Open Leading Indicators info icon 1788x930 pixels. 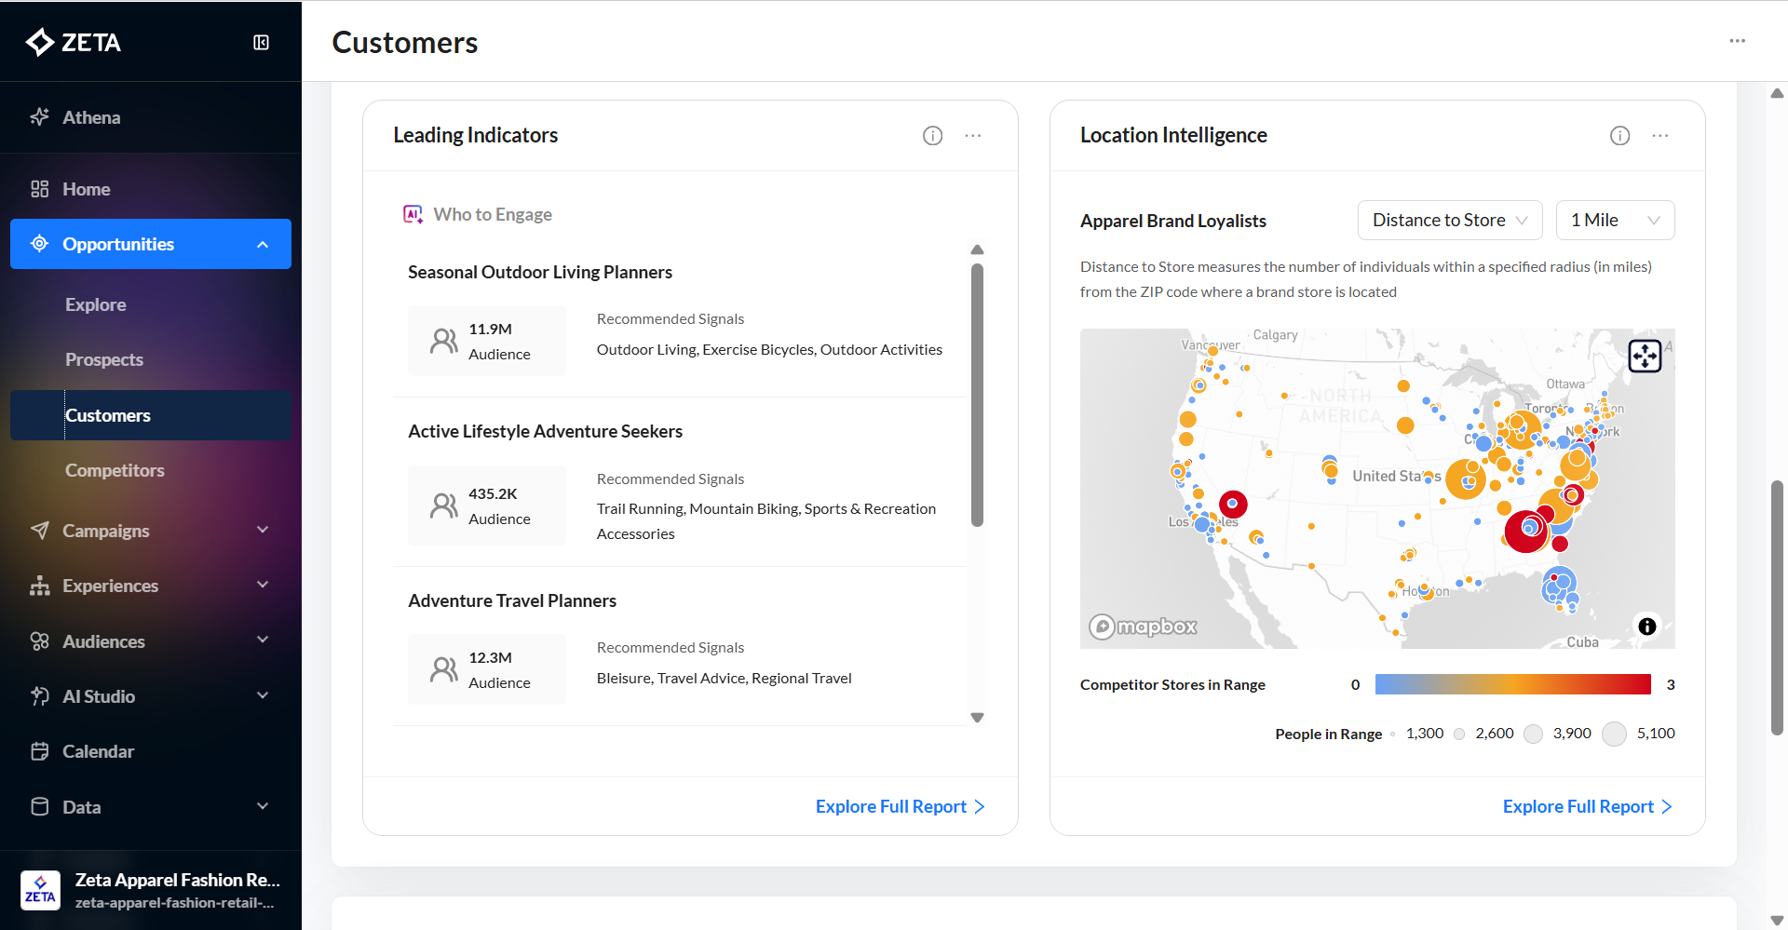932,136
